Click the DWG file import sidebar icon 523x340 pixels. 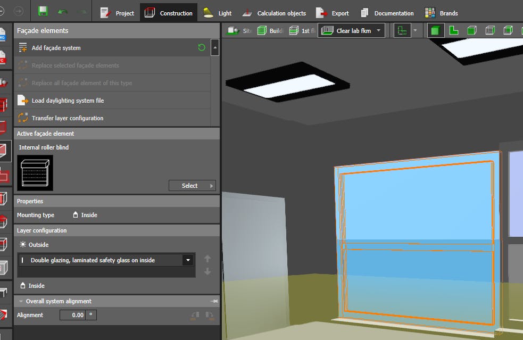tap(3, 35)
